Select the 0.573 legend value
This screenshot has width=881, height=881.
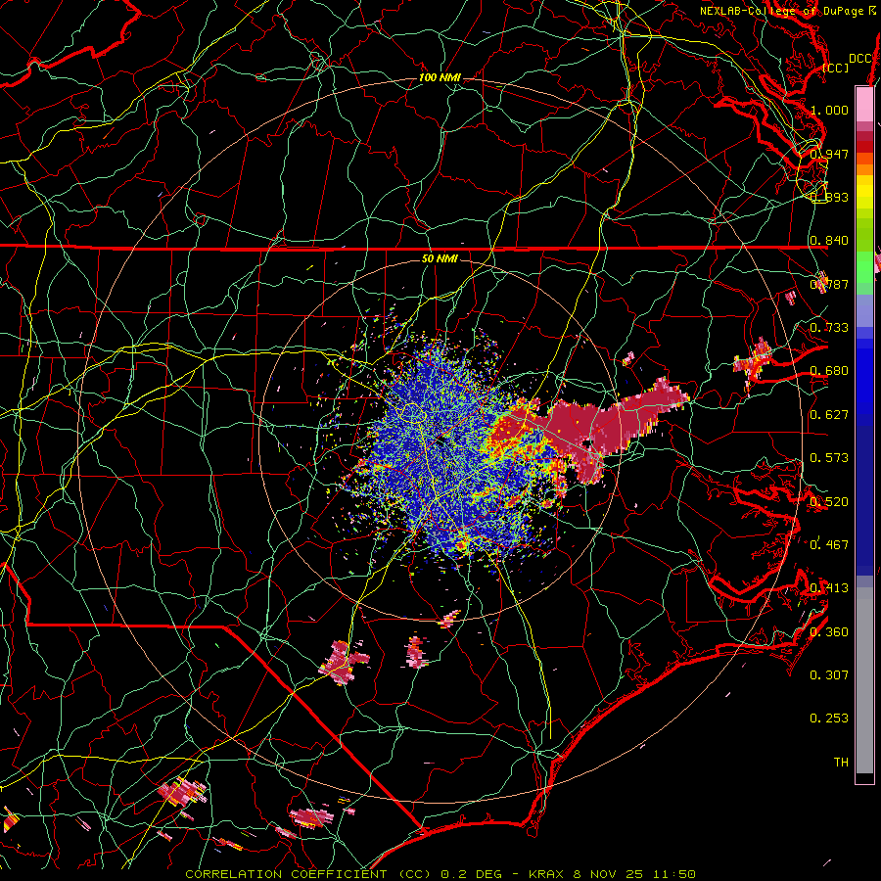829,458
